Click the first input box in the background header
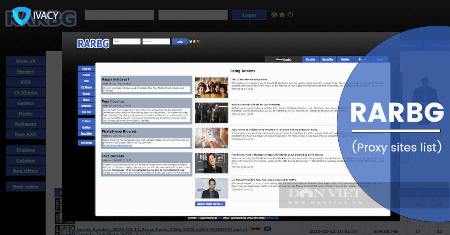Image resolution: width=450 pixels, height=235 pixels. tap(119, 15)
